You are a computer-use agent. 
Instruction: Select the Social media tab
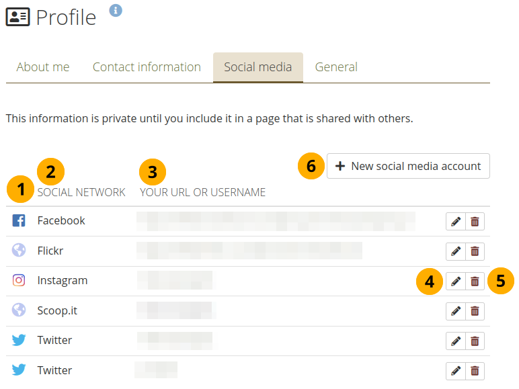[258, 67]
